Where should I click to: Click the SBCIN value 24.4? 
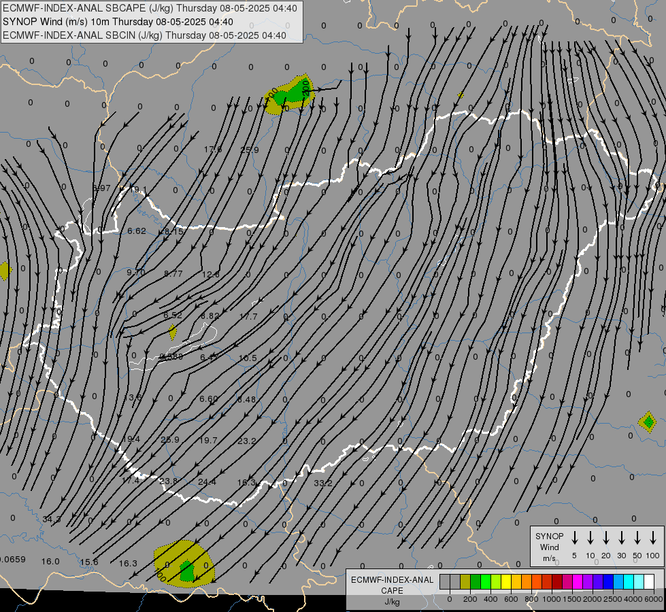[x=207, y=482]
